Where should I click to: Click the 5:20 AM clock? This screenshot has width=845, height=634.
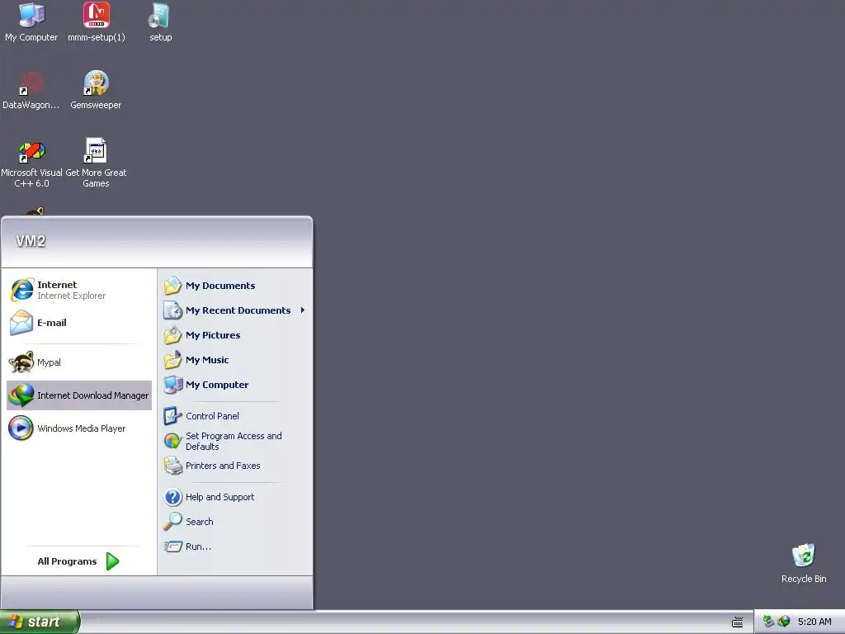814,622
